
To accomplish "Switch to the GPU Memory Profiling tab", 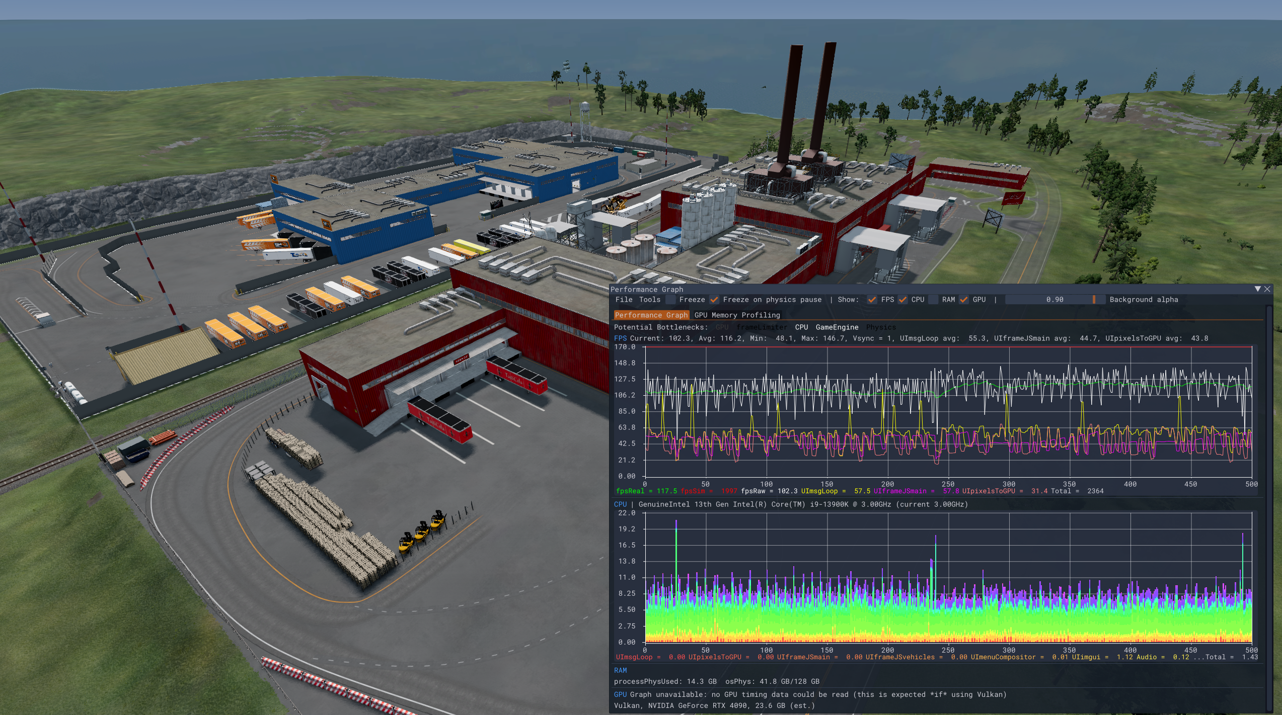I will pyautogui.click(x=737, y=315).
